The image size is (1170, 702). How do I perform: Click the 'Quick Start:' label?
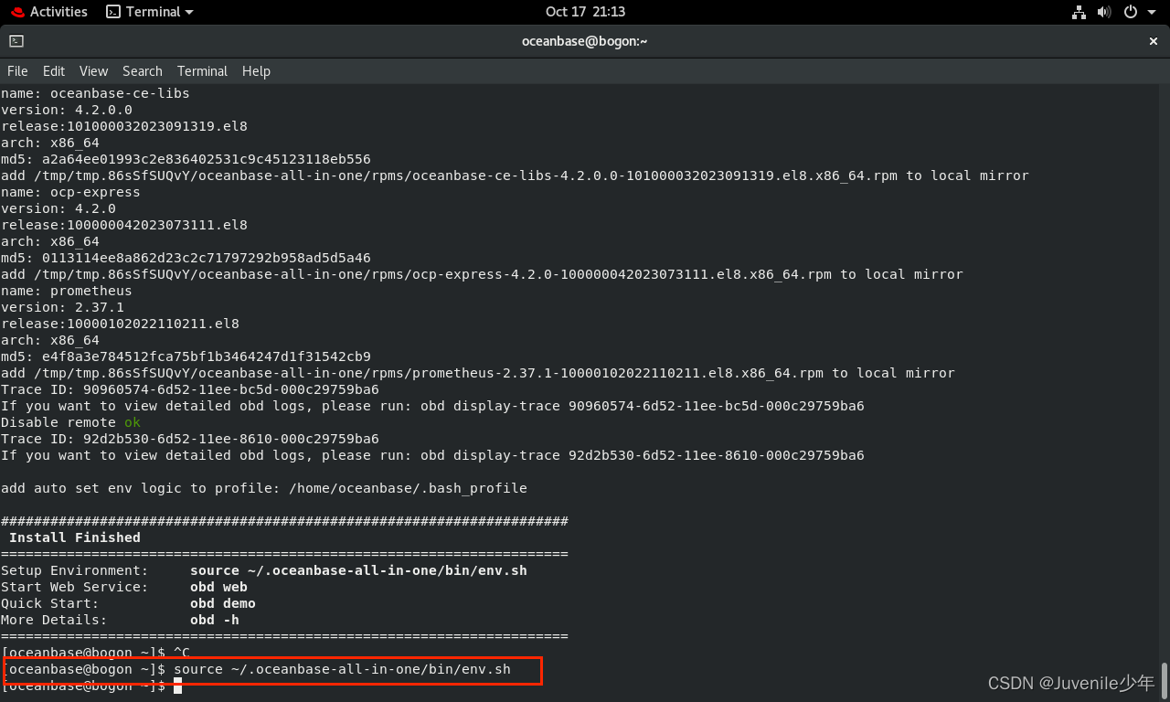pyautogui.click(x=49, y=603)
